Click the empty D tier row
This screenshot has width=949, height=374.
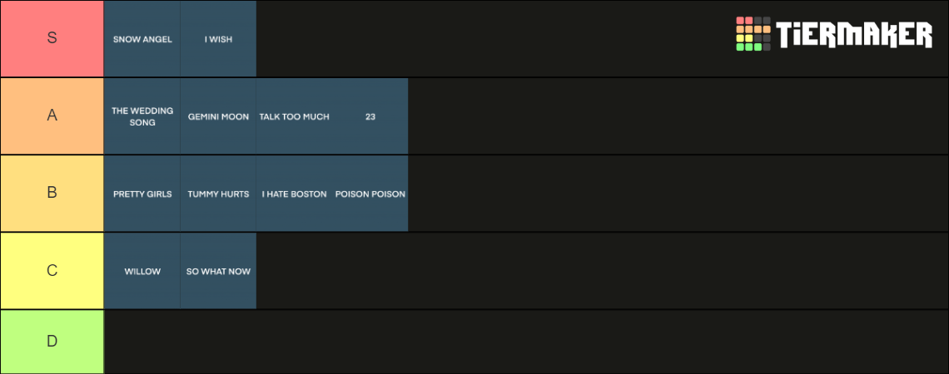click(x=527, y=342)
